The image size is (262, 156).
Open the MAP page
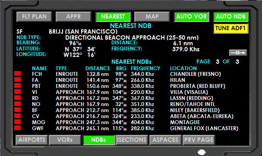[x=152, y=17]
